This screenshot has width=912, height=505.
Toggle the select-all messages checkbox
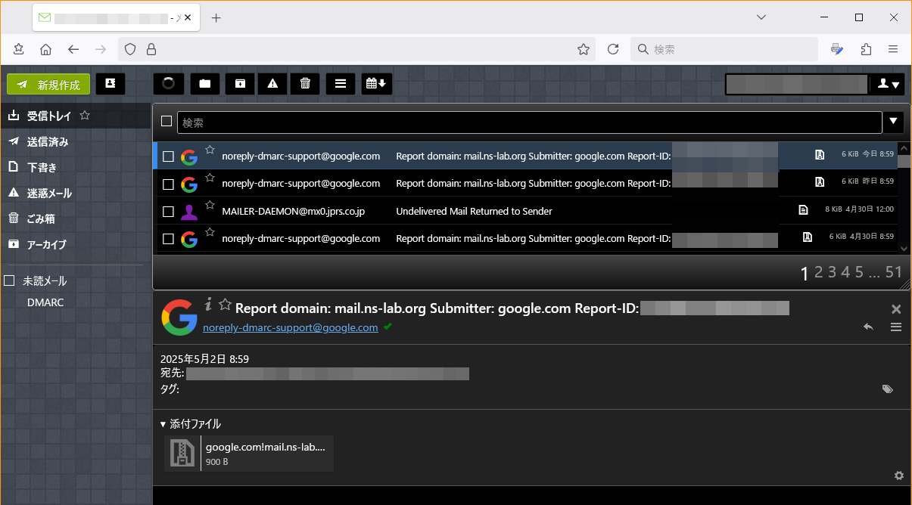click(x=167, y=121)
